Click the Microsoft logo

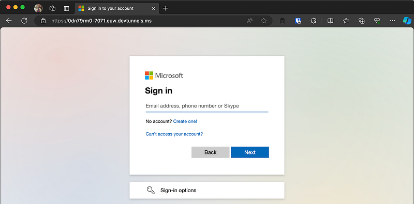[164, 75]
